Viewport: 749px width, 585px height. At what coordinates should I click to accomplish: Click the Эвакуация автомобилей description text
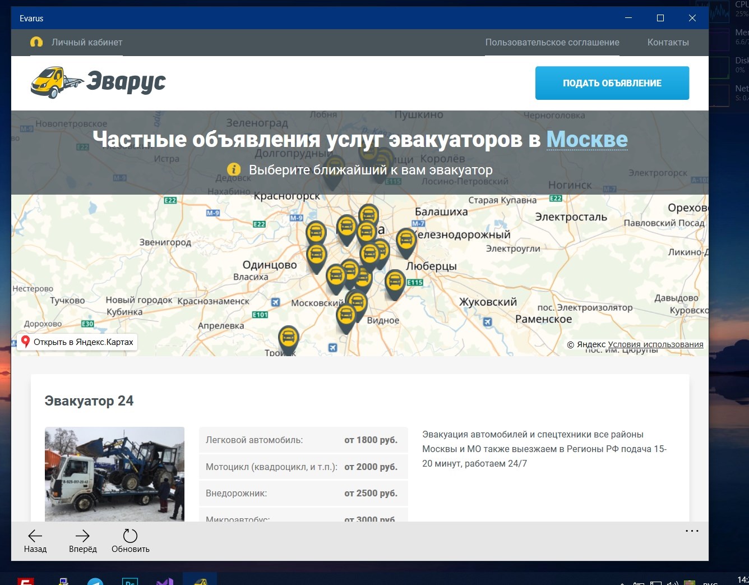544,449
